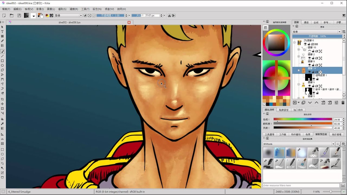The width and height of the screenshot is (347, 195).
Task: Select the Crop tool
Action: click(2, 99)
